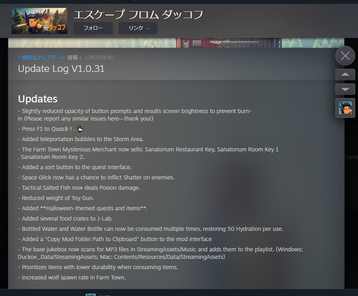This screenshot has height=296, width=358.
Task: Click the jukebox StreamingAssets/Music line
Action: 160,253
